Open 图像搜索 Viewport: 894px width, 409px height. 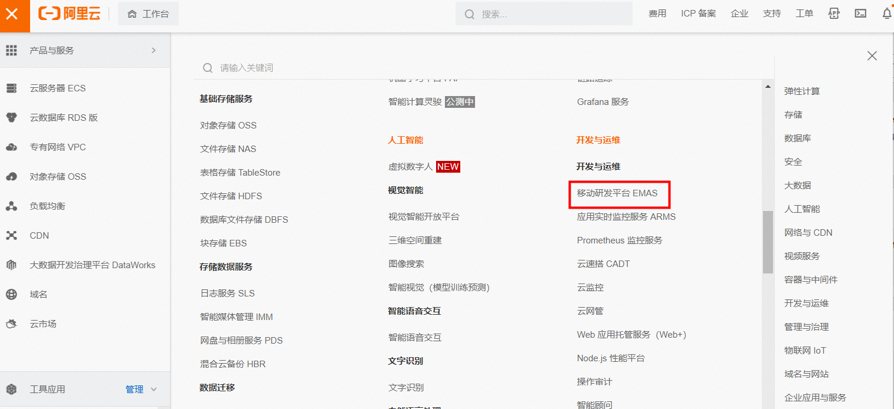click(x=406, y=264)
